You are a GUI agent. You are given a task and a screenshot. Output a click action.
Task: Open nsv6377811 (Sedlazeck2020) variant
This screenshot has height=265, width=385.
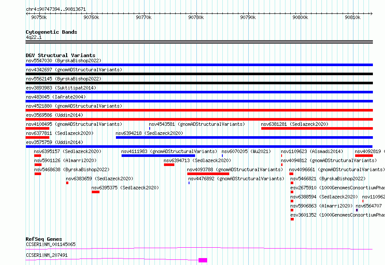point(60,133)
